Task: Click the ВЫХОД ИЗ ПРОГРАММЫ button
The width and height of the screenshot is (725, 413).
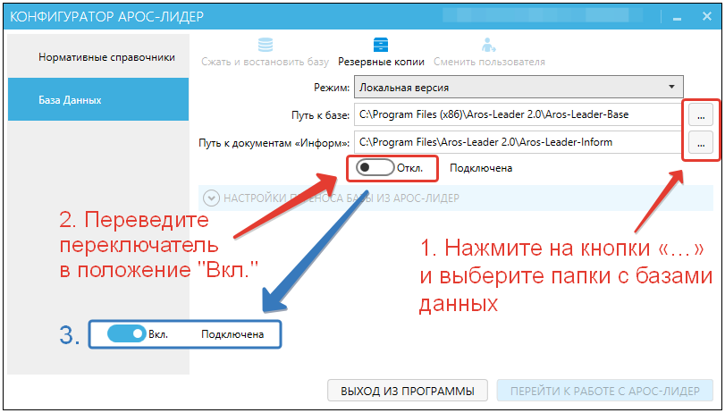Action: tap(408, 391)
